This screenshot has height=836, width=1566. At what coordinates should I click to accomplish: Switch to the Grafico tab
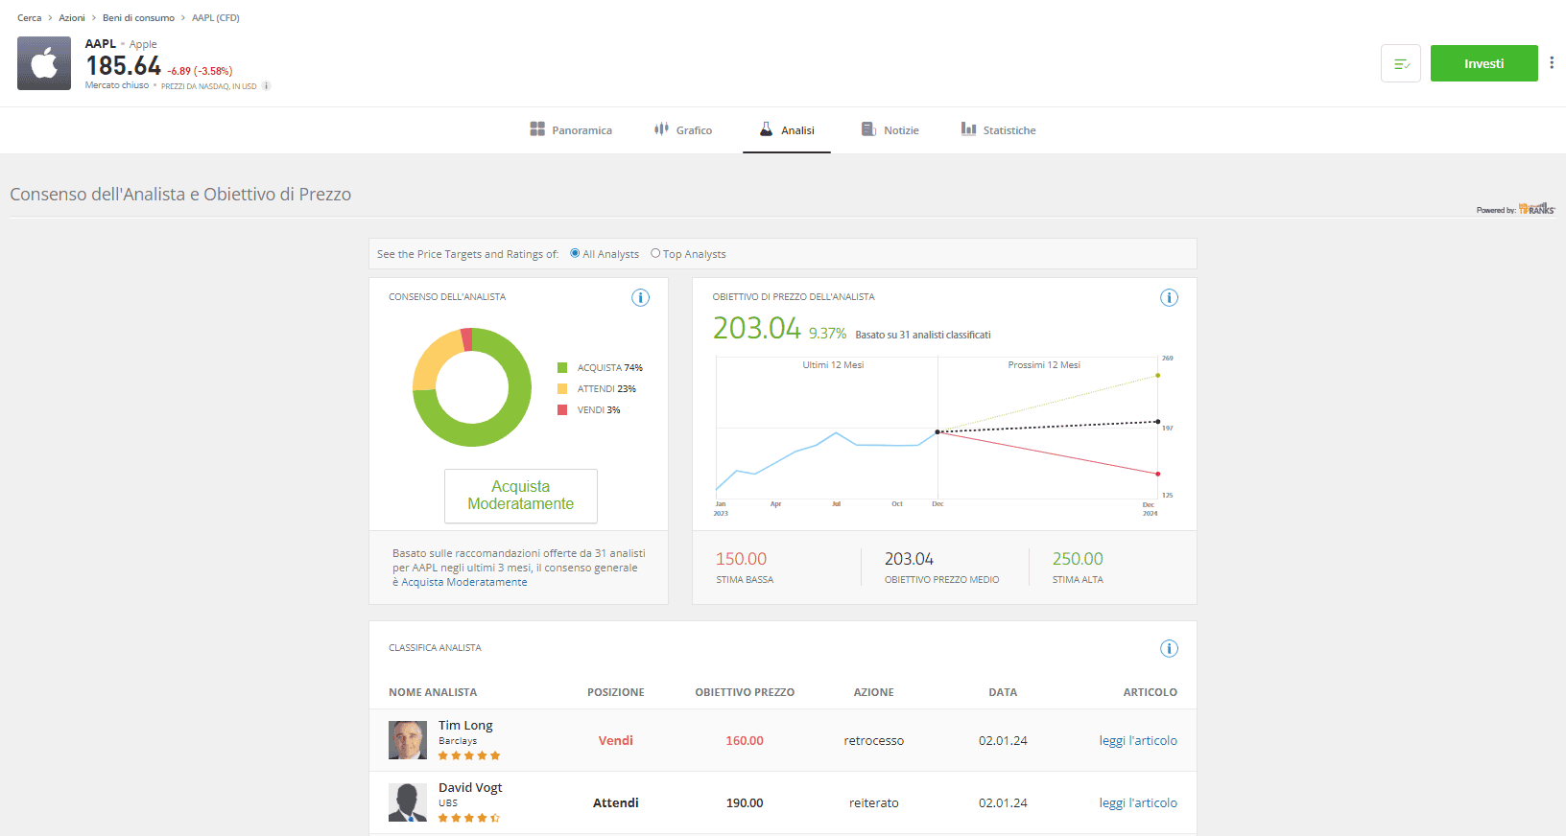(683, 130)
